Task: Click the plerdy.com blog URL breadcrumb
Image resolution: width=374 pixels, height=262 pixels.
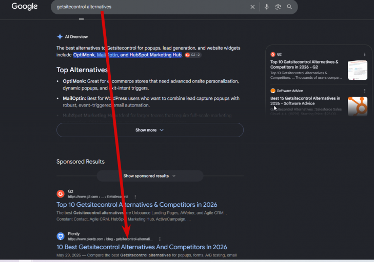Action: tap(110, 239)
